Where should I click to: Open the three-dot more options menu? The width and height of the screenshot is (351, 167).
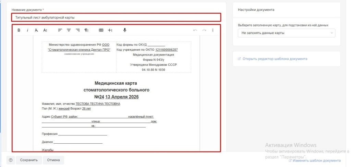(213, 30)
